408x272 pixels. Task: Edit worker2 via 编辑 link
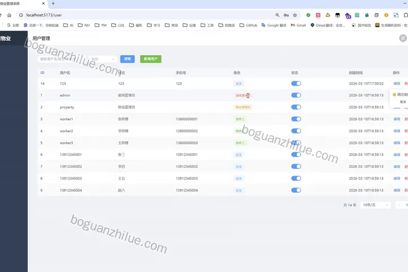[x=397, y=131]
